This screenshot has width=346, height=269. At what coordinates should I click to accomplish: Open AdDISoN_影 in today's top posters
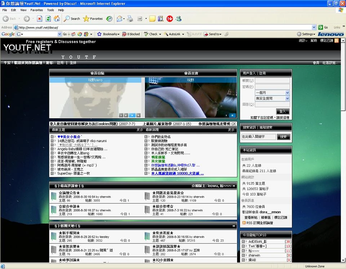pyautogui.click(x=257, y=241)
